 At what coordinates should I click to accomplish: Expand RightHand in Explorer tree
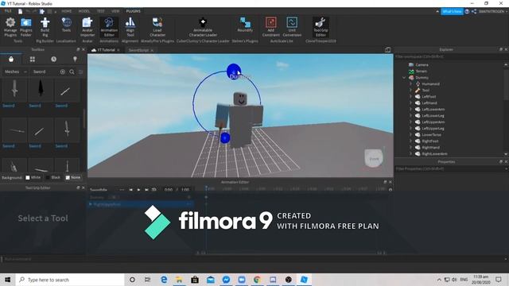pyautogui.click(x=410, y=148)
